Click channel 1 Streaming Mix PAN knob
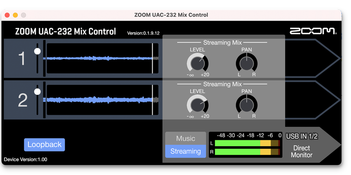 (x=246, y=64)
